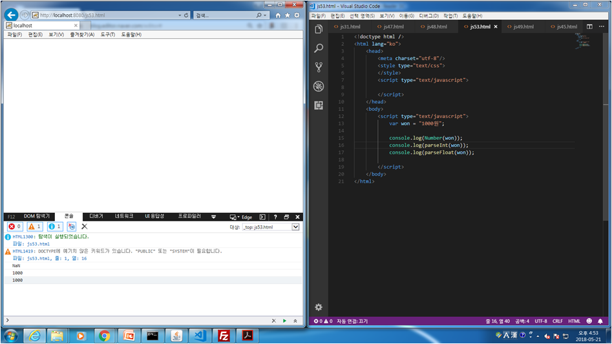Open 디버그(D) menu in VS Code
Viewport: 612px width, 344px height.
428,15
